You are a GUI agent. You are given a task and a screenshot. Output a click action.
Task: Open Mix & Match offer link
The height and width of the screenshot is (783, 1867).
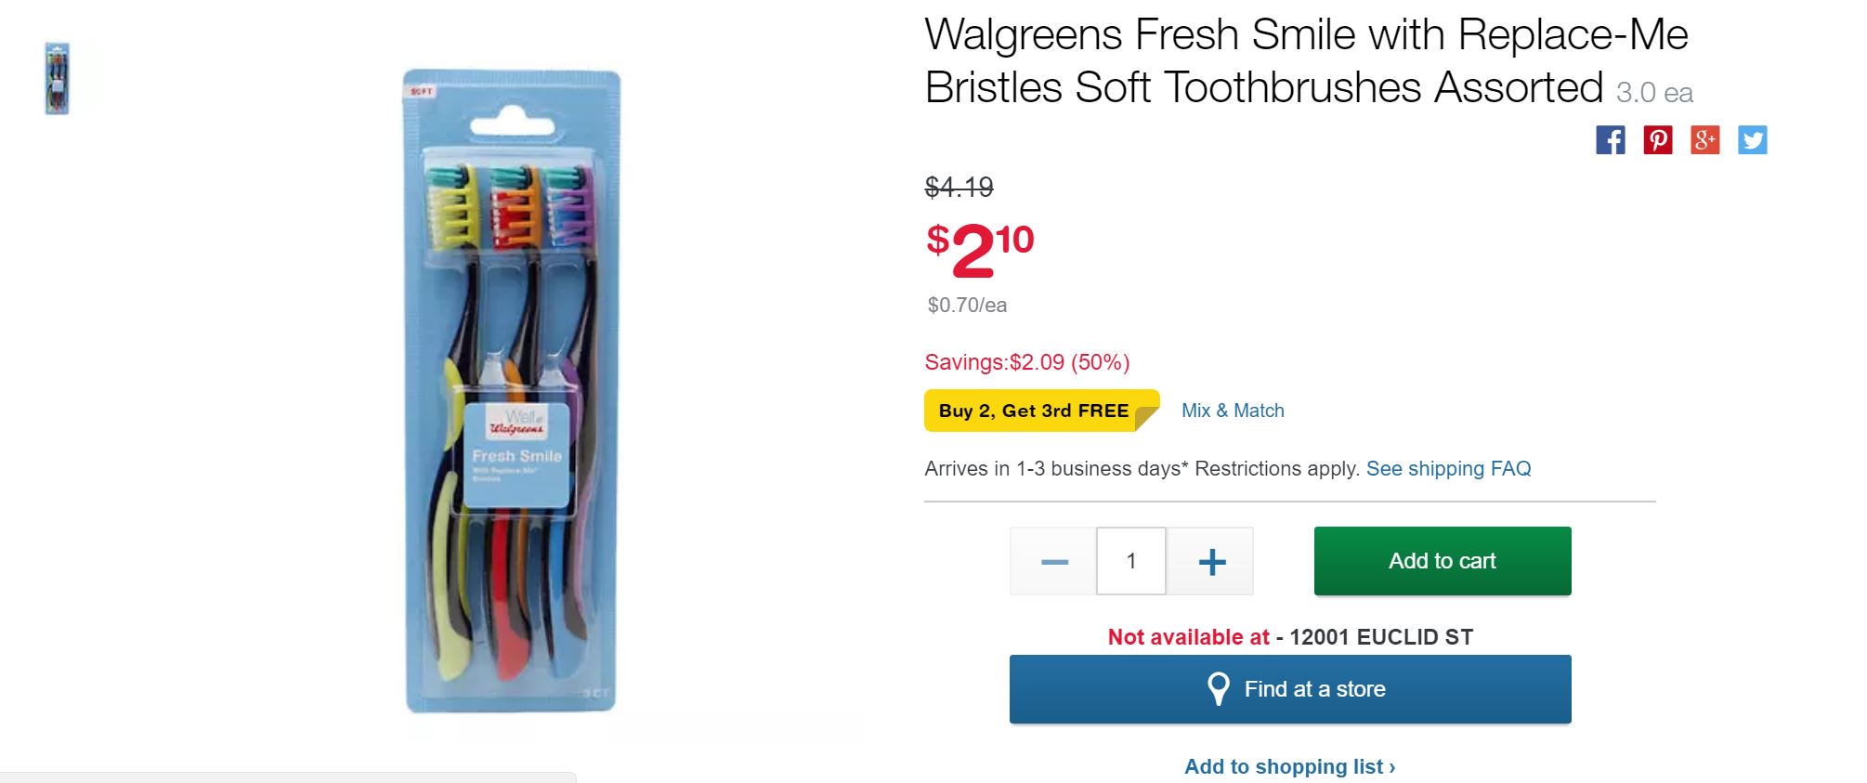click(x=1233, y=411)
